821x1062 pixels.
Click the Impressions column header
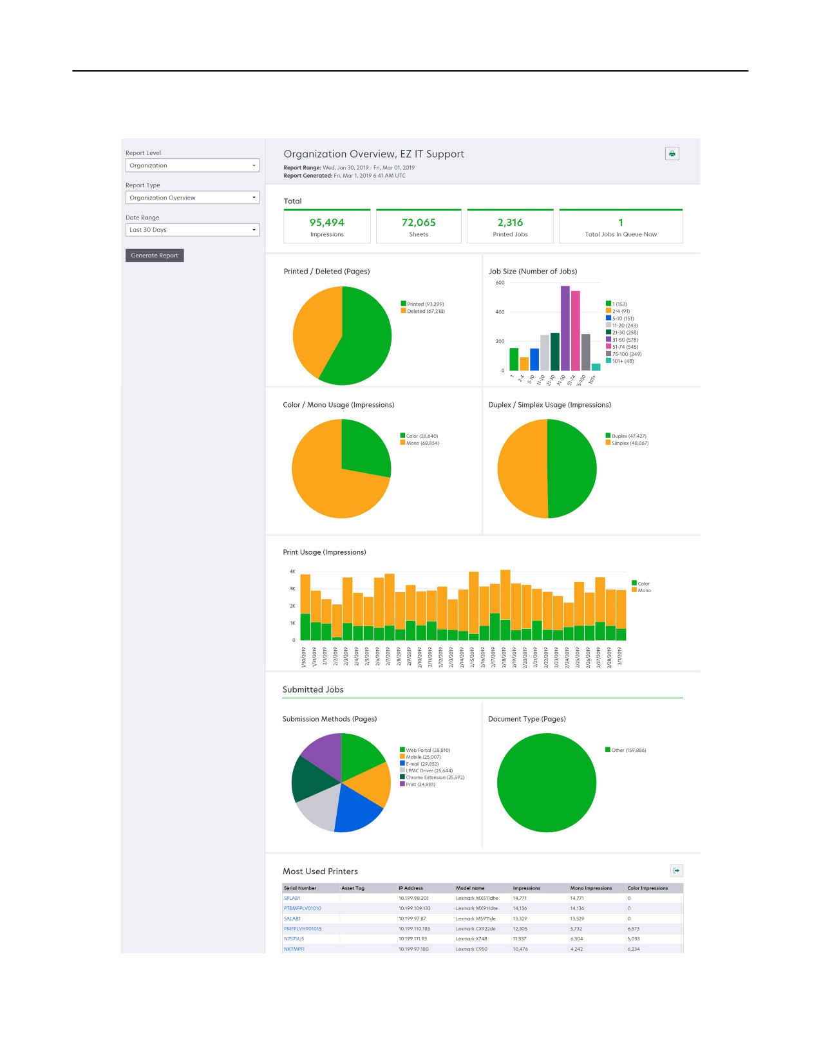(527, 888)
